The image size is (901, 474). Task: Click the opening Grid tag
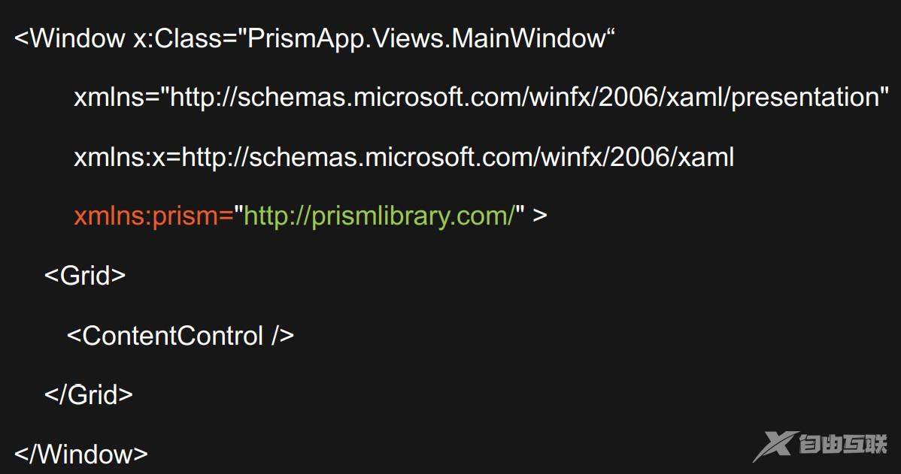[x=85, y=276]
